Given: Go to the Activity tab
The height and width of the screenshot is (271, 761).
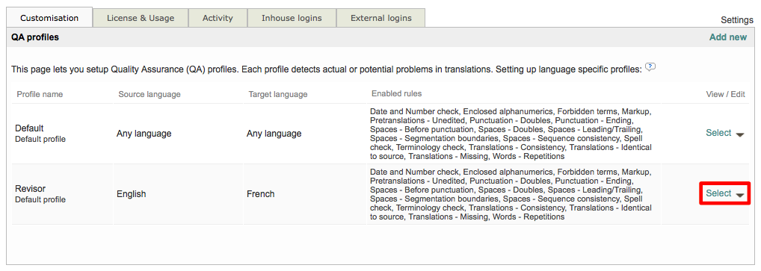Looking at the screenshot, I should click(218, 18).
